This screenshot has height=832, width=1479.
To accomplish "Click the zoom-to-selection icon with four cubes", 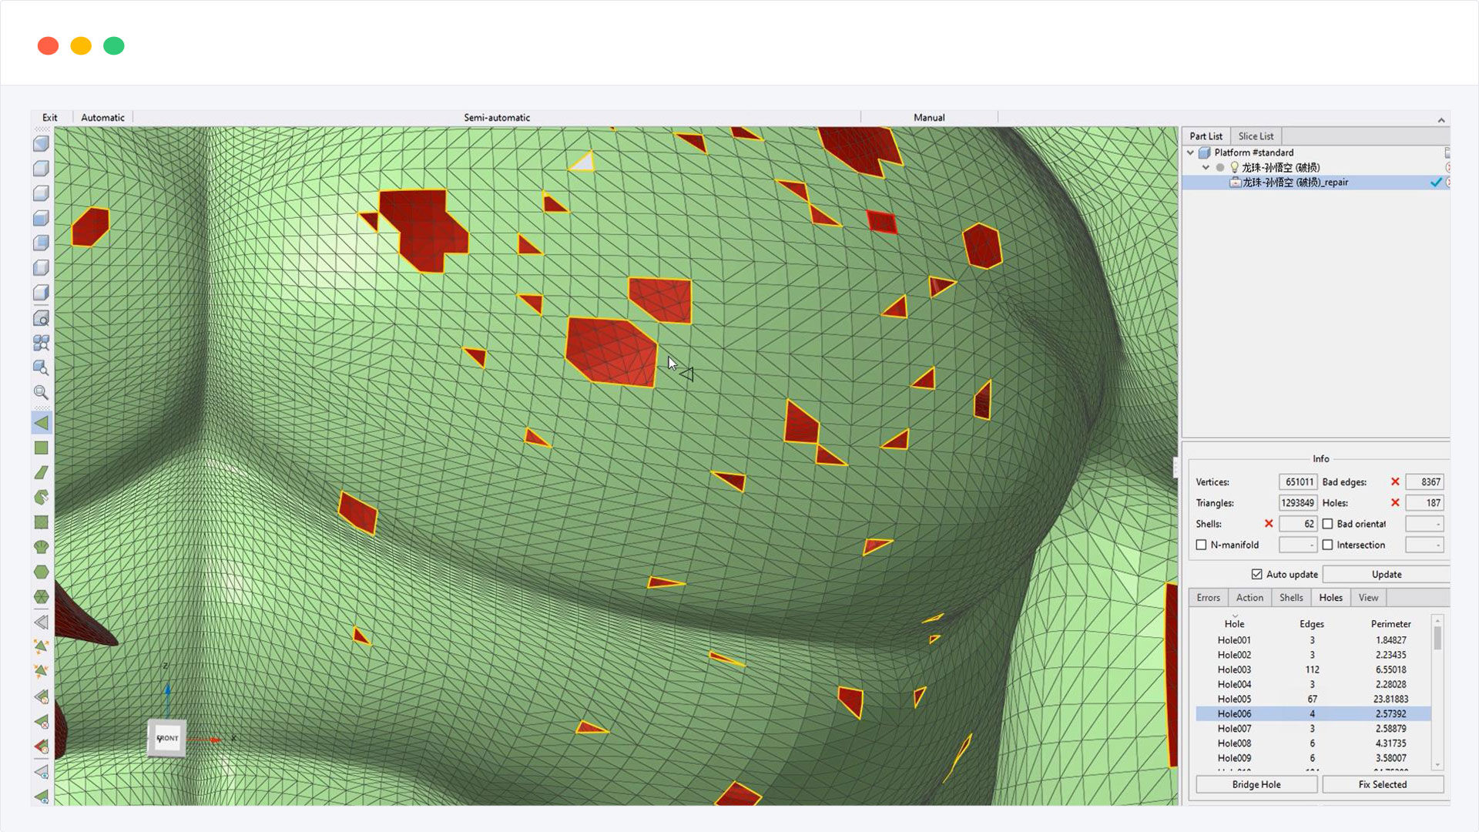I will click(42, 343).
